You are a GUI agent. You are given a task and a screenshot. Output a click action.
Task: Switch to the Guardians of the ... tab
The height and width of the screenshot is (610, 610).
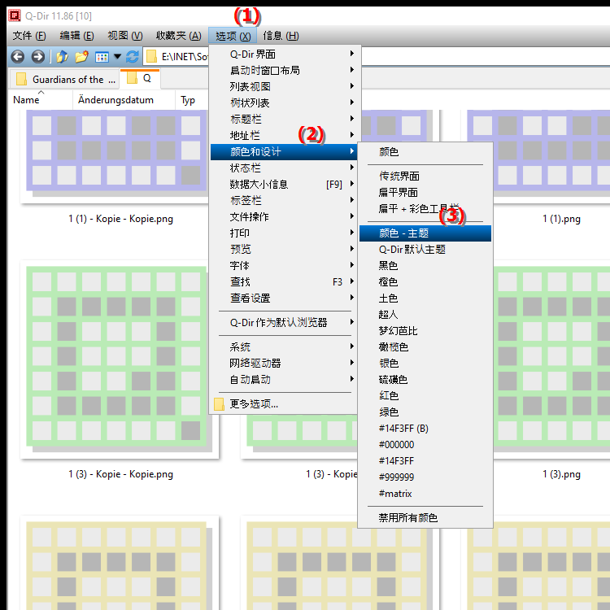pyautogui.click(x=64, y=80)
